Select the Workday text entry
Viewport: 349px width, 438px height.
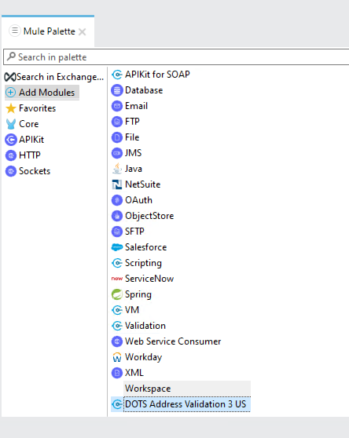[x=144, y=357]
